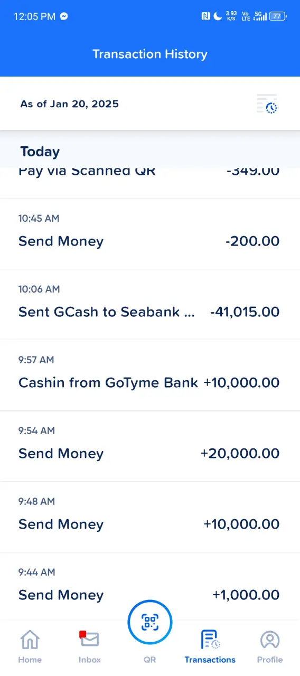The height and width of the screenshot is (676, 300).
Task: Open the 9:44 AM Send Money +1,000.00 entry
Action: pyautogui.click(x=150, y=586)
